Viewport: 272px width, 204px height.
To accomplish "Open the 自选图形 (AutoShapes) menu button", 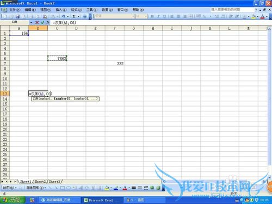I will [x=36, y=188].
